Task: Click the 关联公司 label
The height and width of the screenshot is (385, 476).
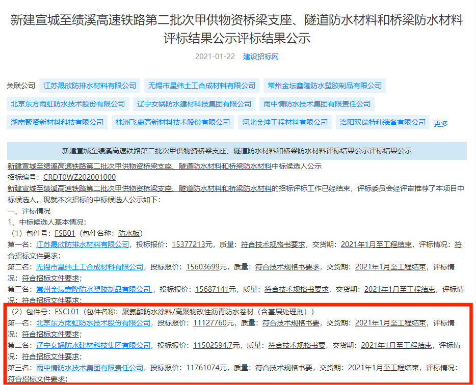Action: point(21,86)
